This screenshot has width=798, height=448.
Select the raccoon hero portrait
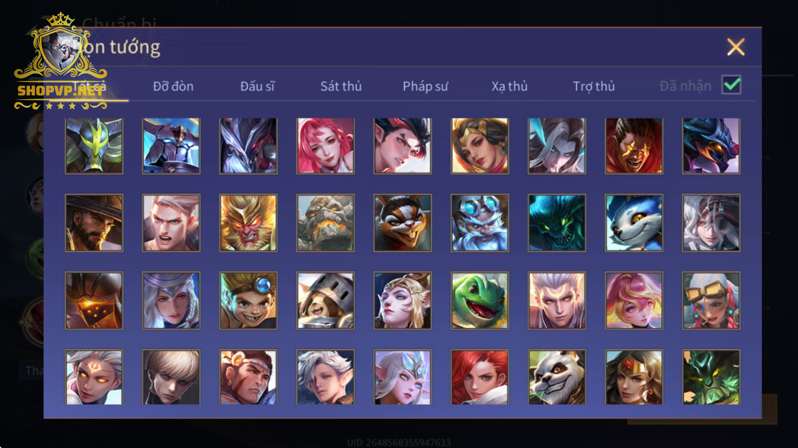[x=403, y=223]
